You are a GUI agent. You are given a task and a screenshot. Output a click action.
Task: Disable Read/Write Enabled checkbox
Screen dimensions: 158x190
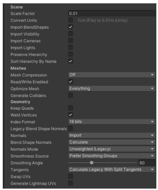(71, 82)
